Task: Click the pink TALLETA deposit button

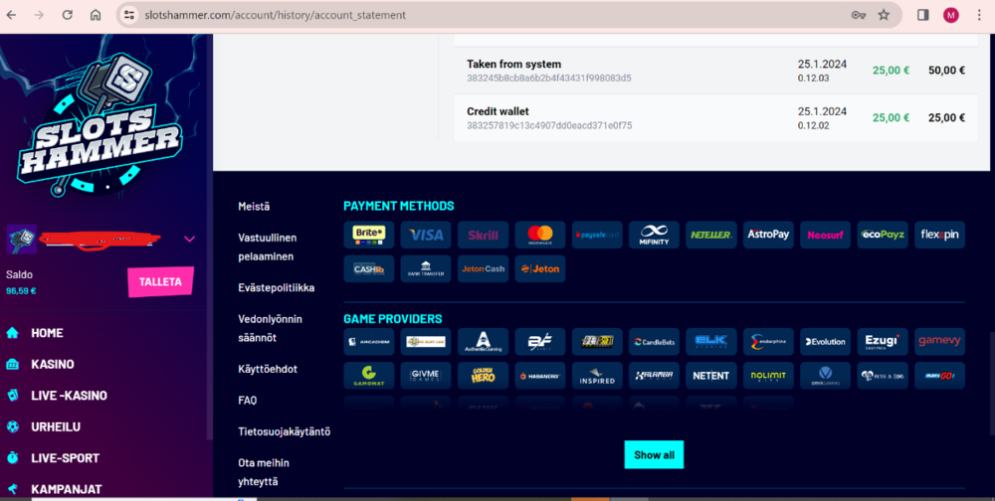Action: click(160, 282)
